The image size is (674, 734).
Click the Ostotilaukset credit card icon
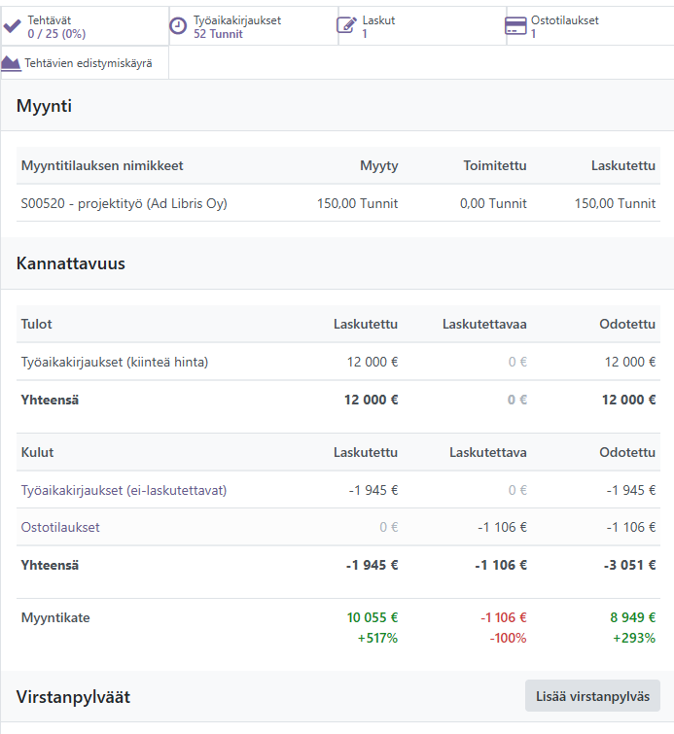click(x=515, y=25)
